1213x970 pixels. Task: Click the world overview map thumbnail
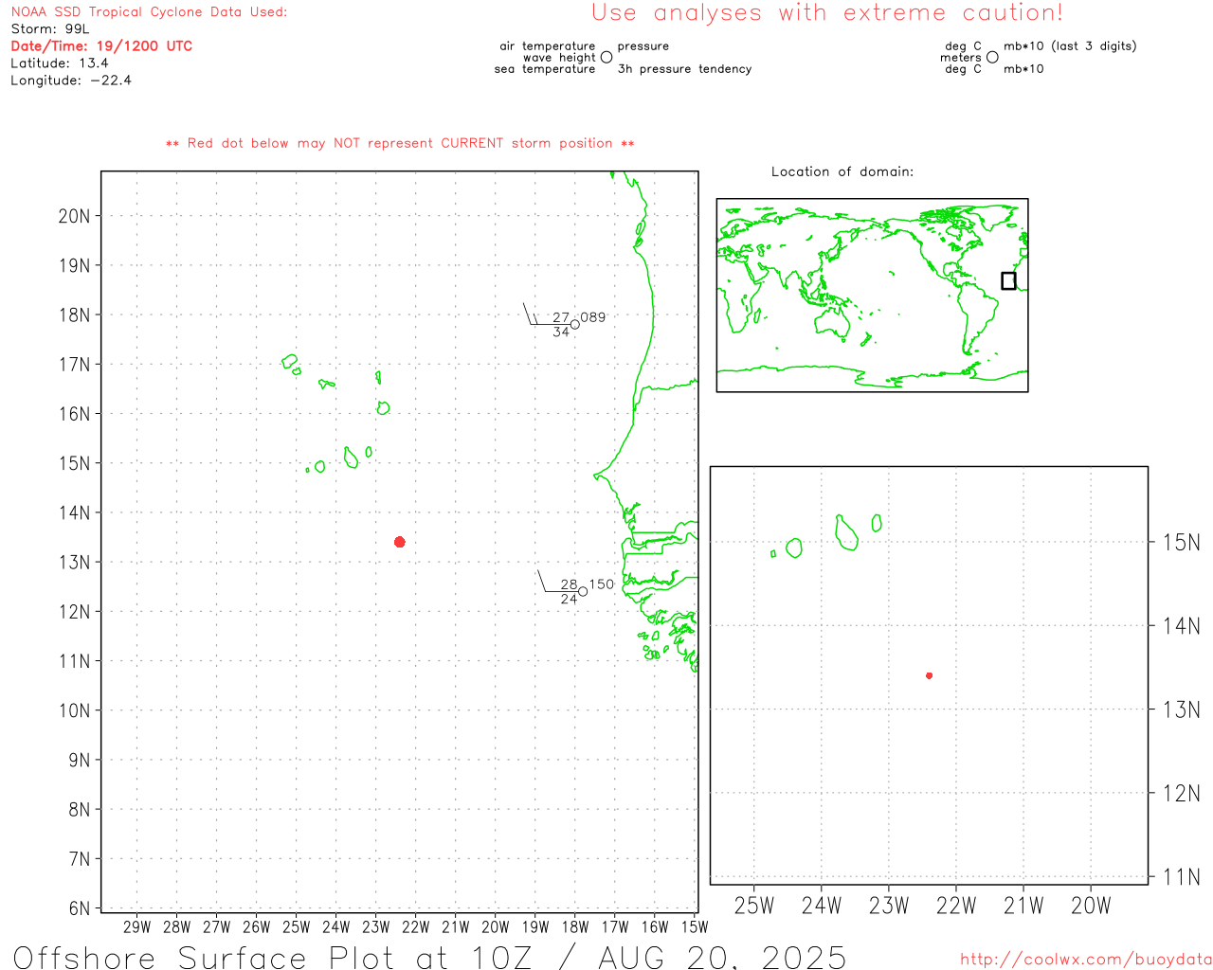point(872,296)
